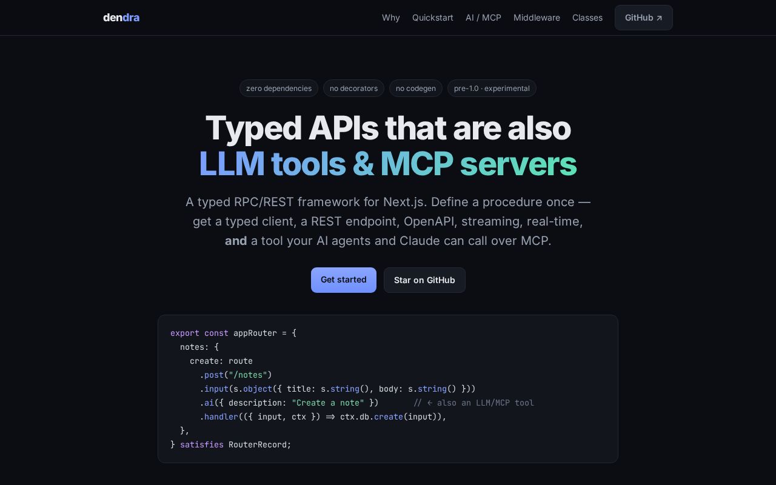The width and height of the screenshot is (776, 485).
Task: Click the 'LLM tools & MCP servers' gradient heading
Action: point(388,164)
